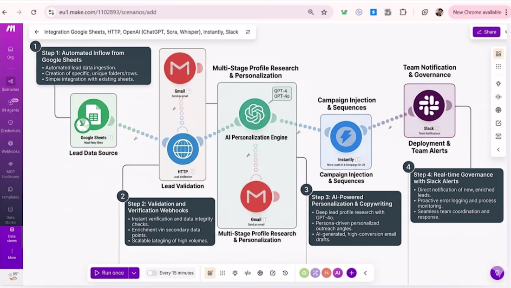The height and width of the screenshot is (288, 511).
Task: Open AI Agents section in sidebar
Action: click(x=10, y=105)
